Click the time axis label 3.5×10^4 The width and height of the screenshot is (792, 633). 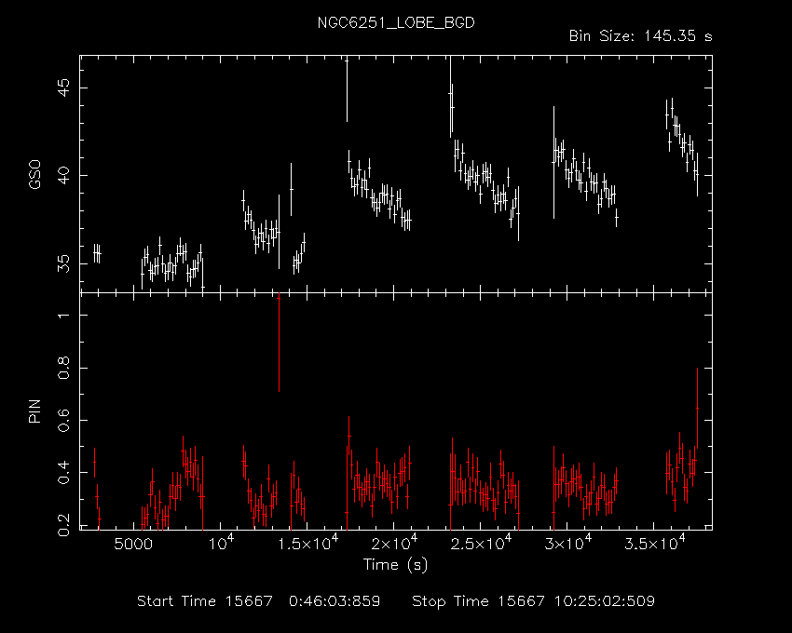655,543
